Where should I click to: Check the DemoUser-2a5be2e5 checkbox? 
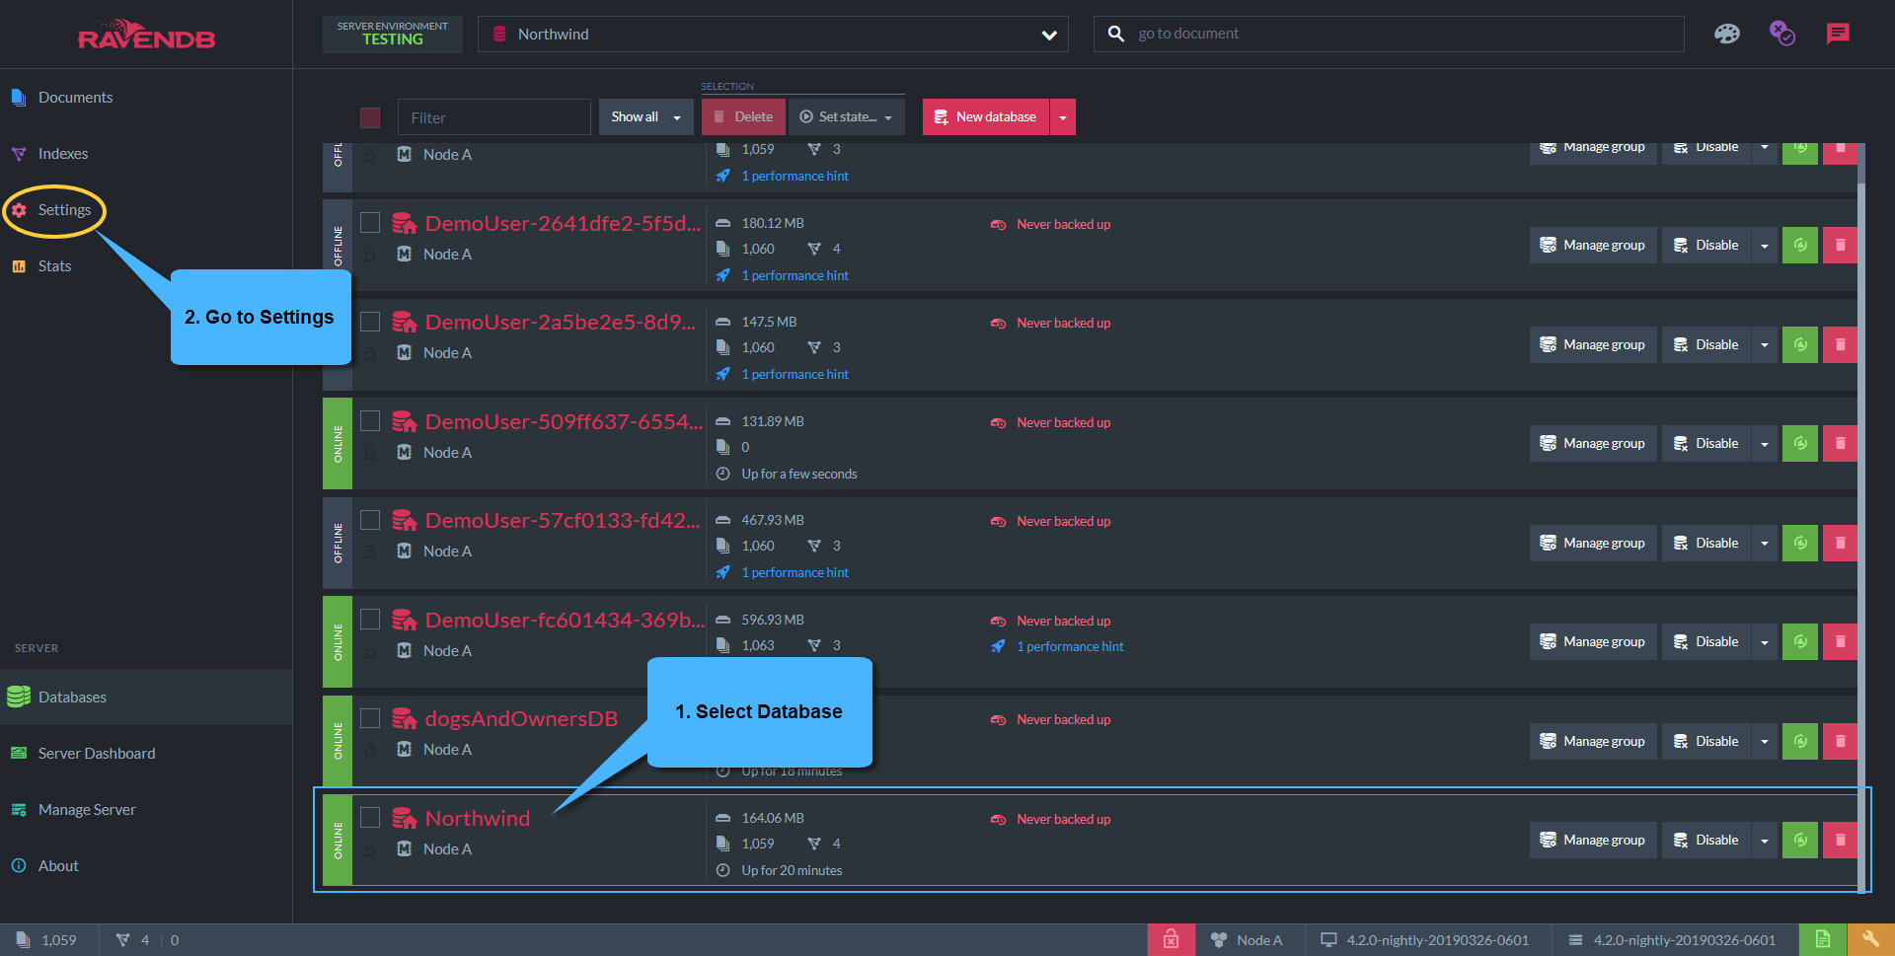click(370, 322)
